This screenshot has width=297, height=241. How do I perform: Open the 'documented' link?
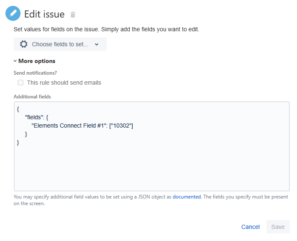click(x=187, y=197)
